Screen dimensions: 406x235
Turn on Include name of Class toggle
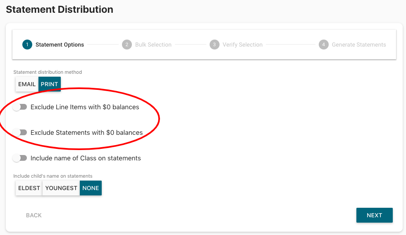pos(19,158)
